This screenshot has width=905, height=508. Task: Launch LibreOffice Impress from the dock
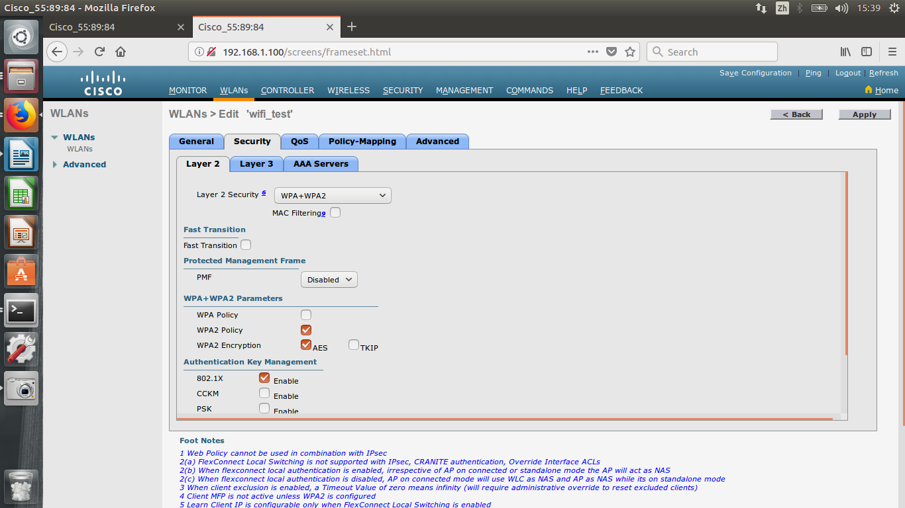[21, 233]
